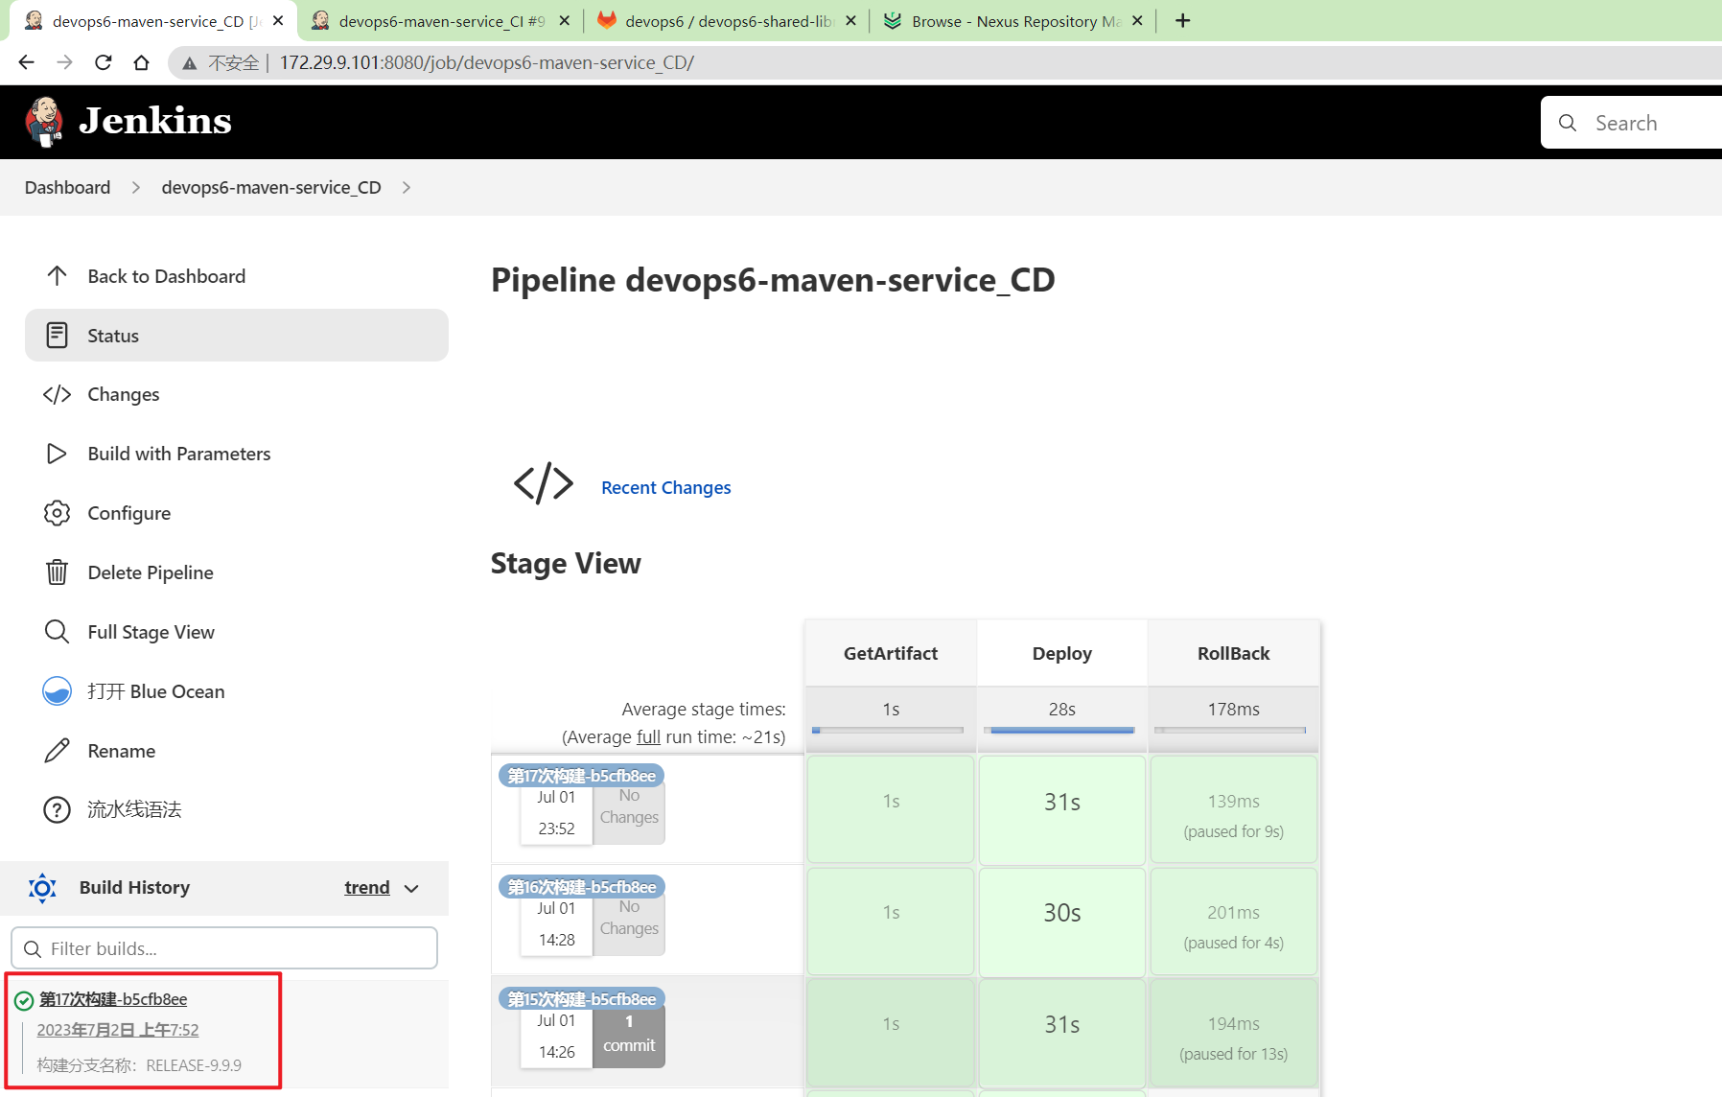Expand the chevron after devops6-maven-service_CD breadcrumb
This screenshot has height=1097, width=1722.
[407, 188]
